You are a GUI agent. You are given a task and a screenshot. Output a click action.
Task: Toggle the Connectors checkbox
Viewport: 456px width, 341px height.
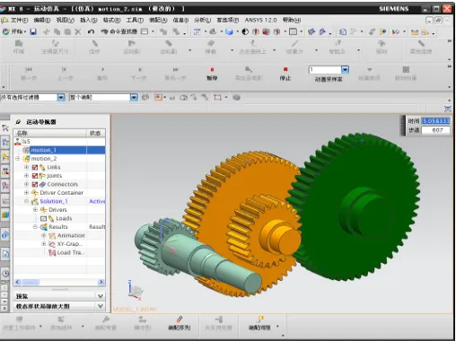pyautogui.click(x=35, y=184)
